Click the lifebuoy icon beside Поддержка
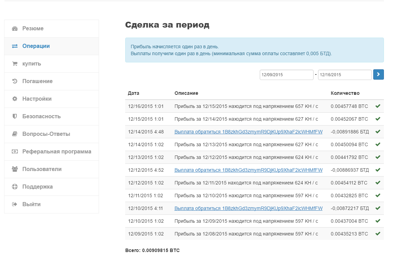 (14, 187)
